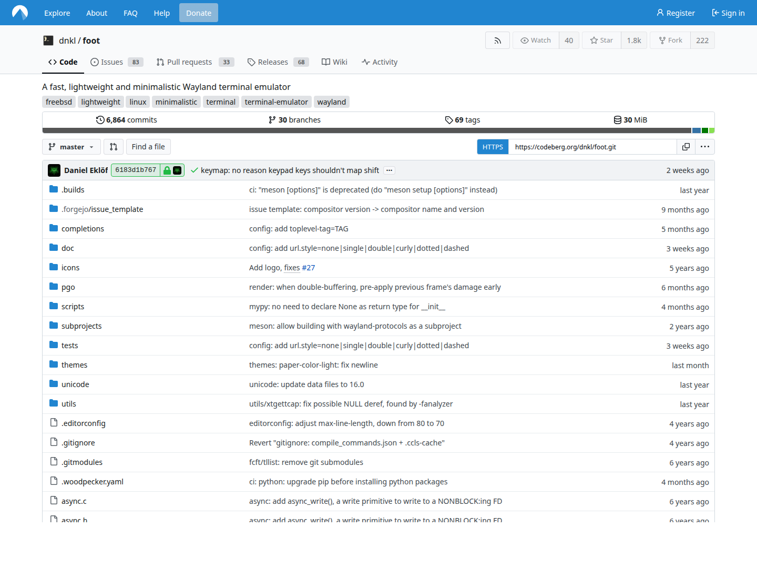The width and height of the screenshot is (757, 568).
Task: Click the file icon beside .woodpecker.yaml
Action: tap(54, 481)
